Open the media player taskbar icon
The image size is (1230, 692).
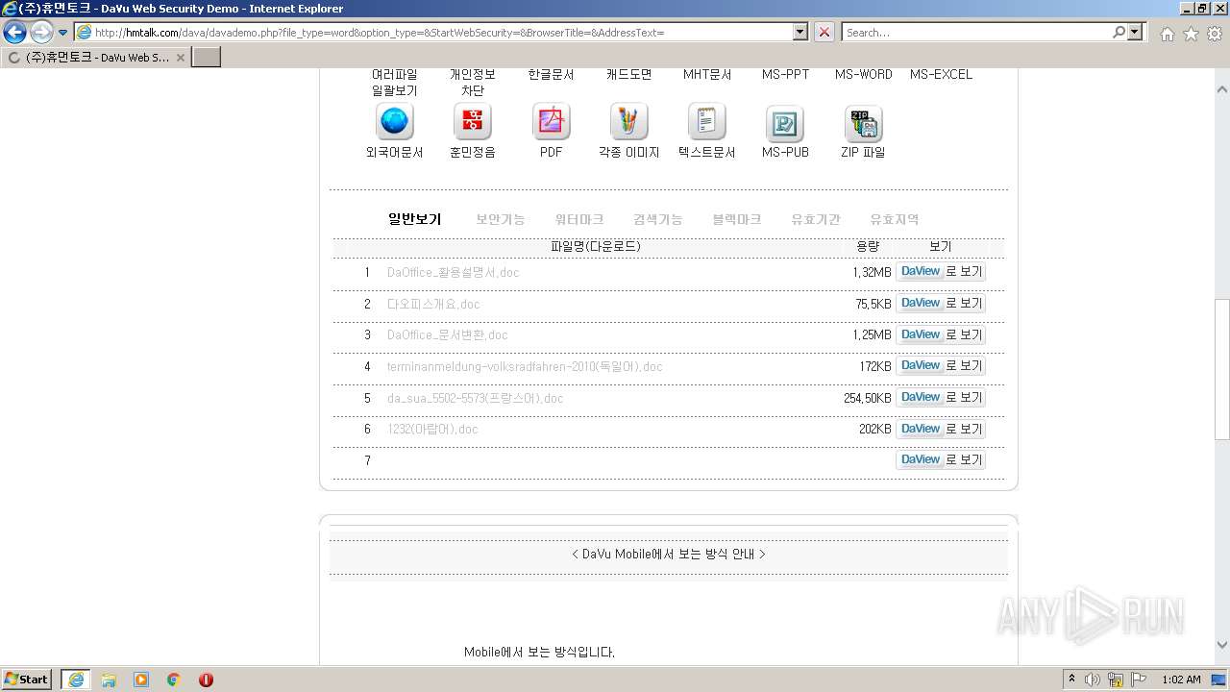pyautogui.click(x=141, y=680)
